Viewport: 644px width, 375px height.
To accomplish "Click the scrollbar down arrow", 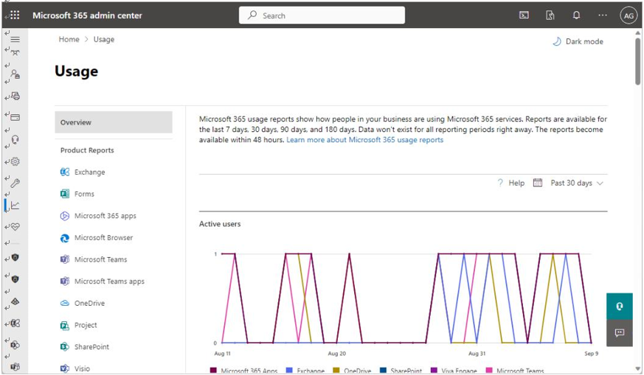I will 638,369.
